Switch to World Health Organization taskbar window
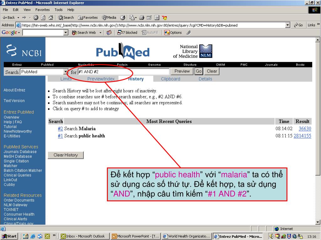 (x=187, y=236)
